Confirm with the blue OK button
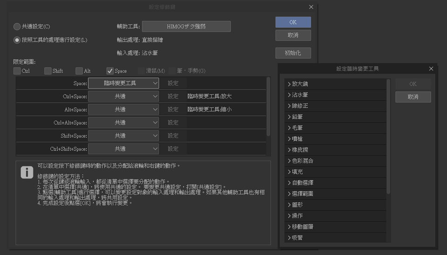Image resolution: width=447 pixels, height=255 pixels. click(293, 22)
